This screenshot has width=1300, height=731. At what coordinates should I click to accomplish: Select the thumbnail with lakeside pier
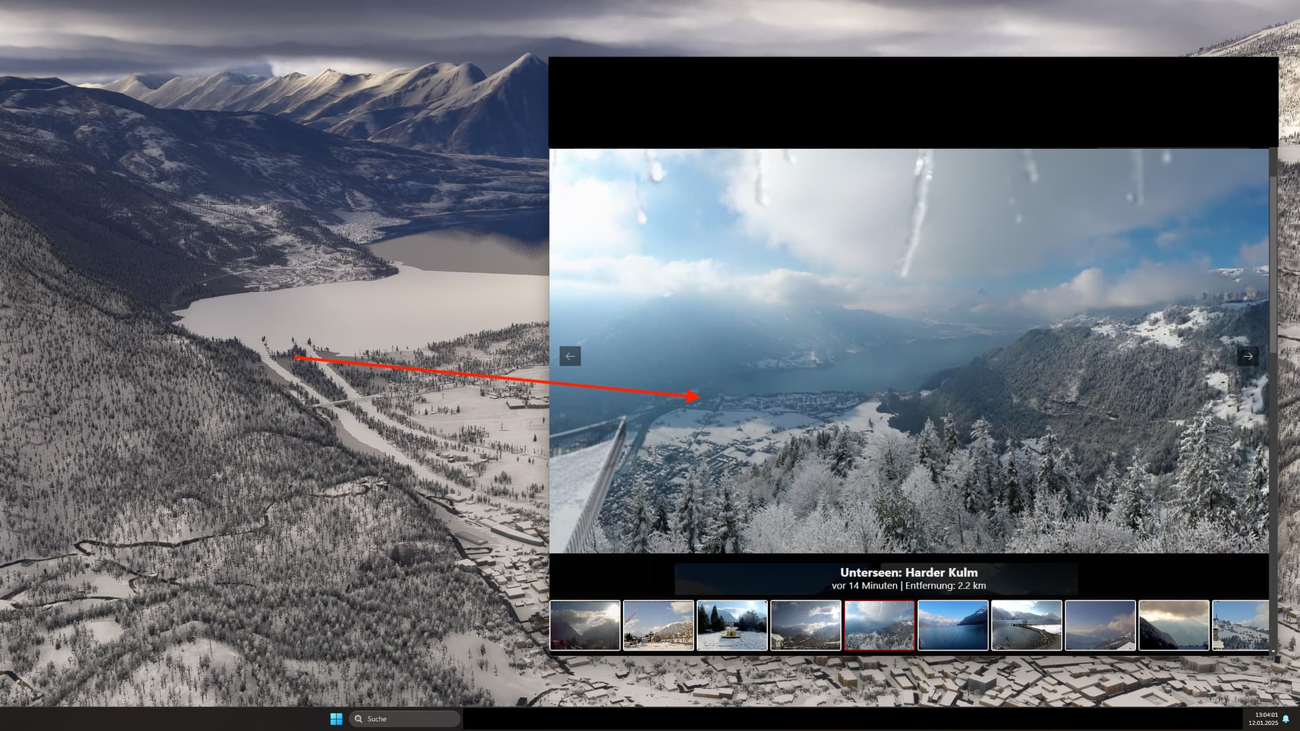(1026, 625)
